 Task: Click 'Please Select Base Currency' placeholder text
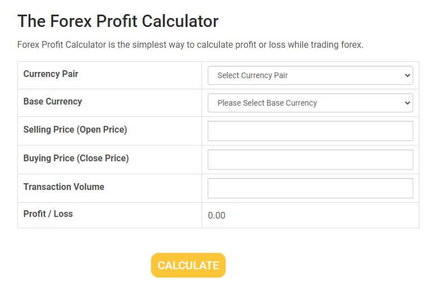(x=267, y=103)
